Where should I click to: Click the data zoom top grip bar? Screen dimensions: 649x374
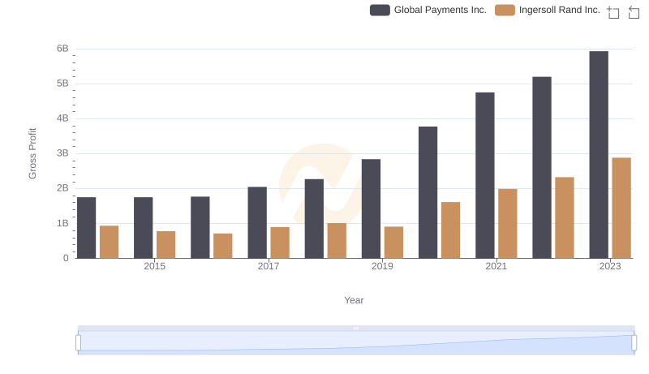pyautogui.click(x=356, y=328)
